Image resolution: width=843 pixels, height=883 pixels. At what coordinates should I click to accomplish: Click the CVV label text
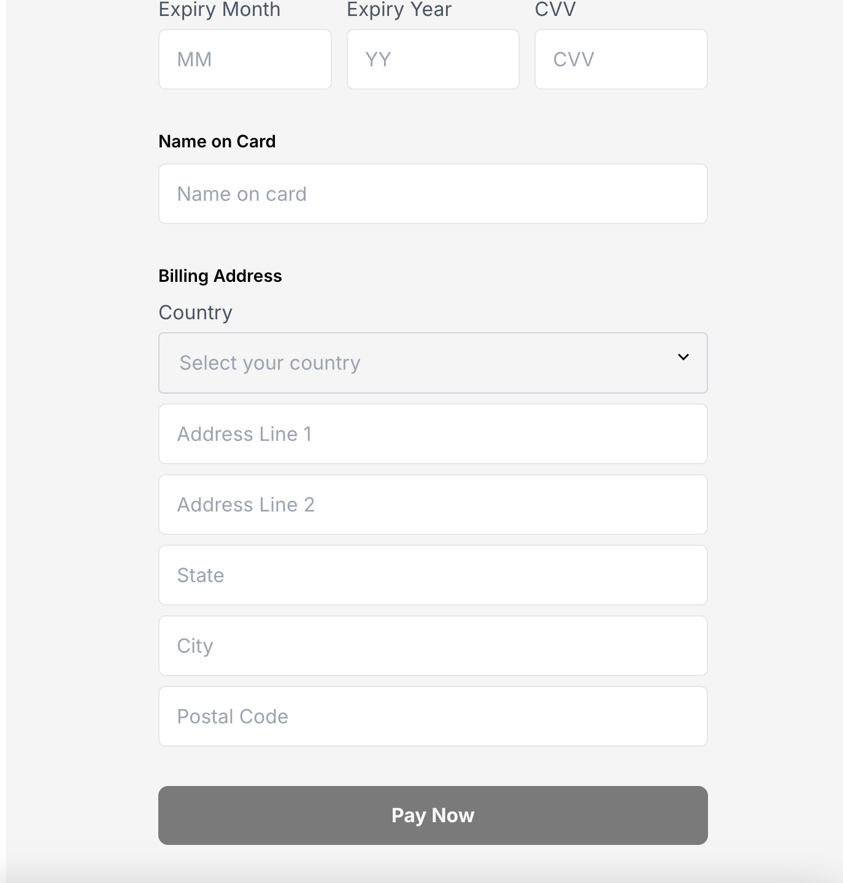tap(555, 9)
